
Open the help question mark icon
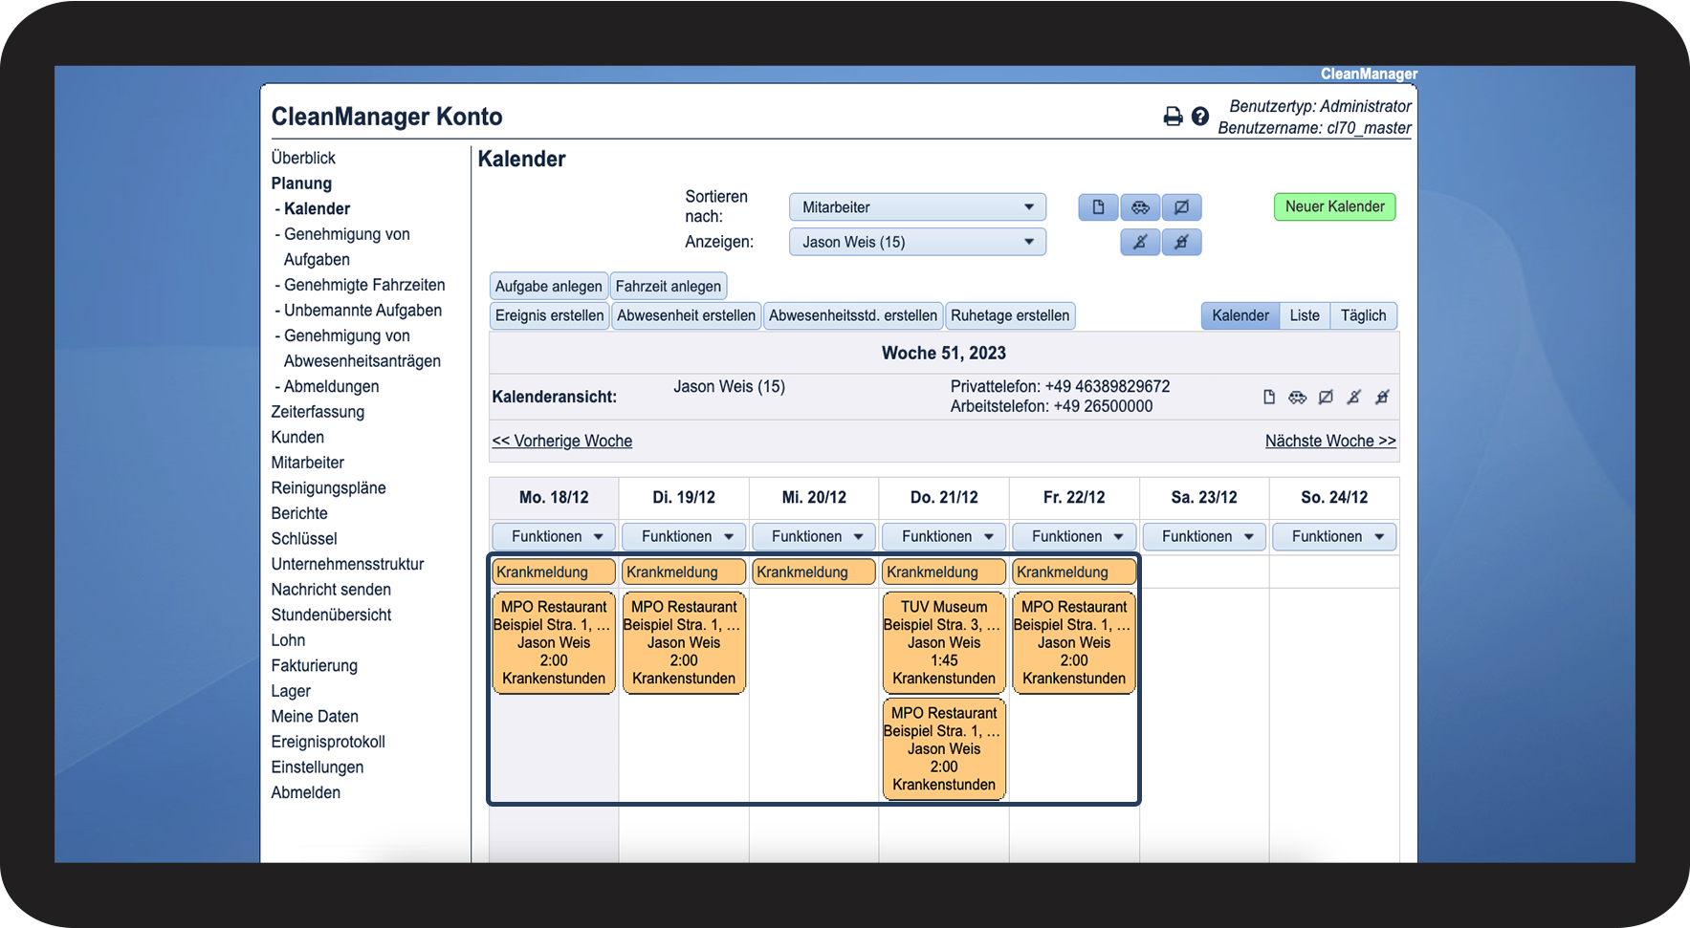1200,117
